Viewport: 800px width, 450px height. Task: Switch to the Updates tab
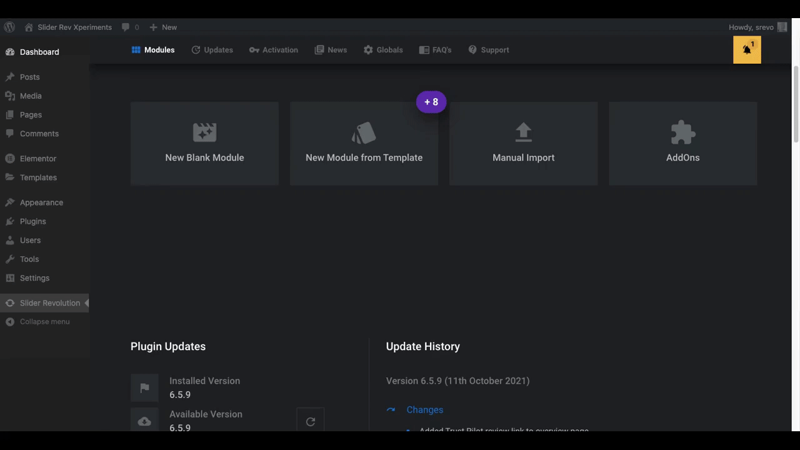(x=212, y=49)
